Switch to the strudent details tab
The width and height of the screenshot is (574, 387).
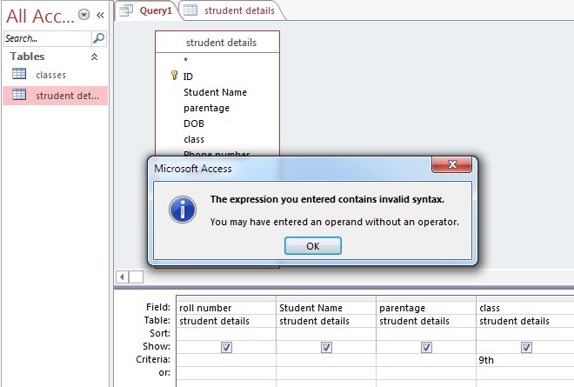(x=232, y=10)
